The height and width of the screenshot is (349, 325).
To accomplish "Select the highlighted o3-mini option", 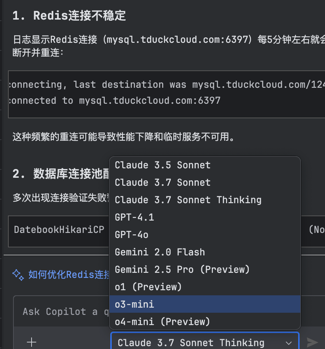I will (x=205, y=304).
